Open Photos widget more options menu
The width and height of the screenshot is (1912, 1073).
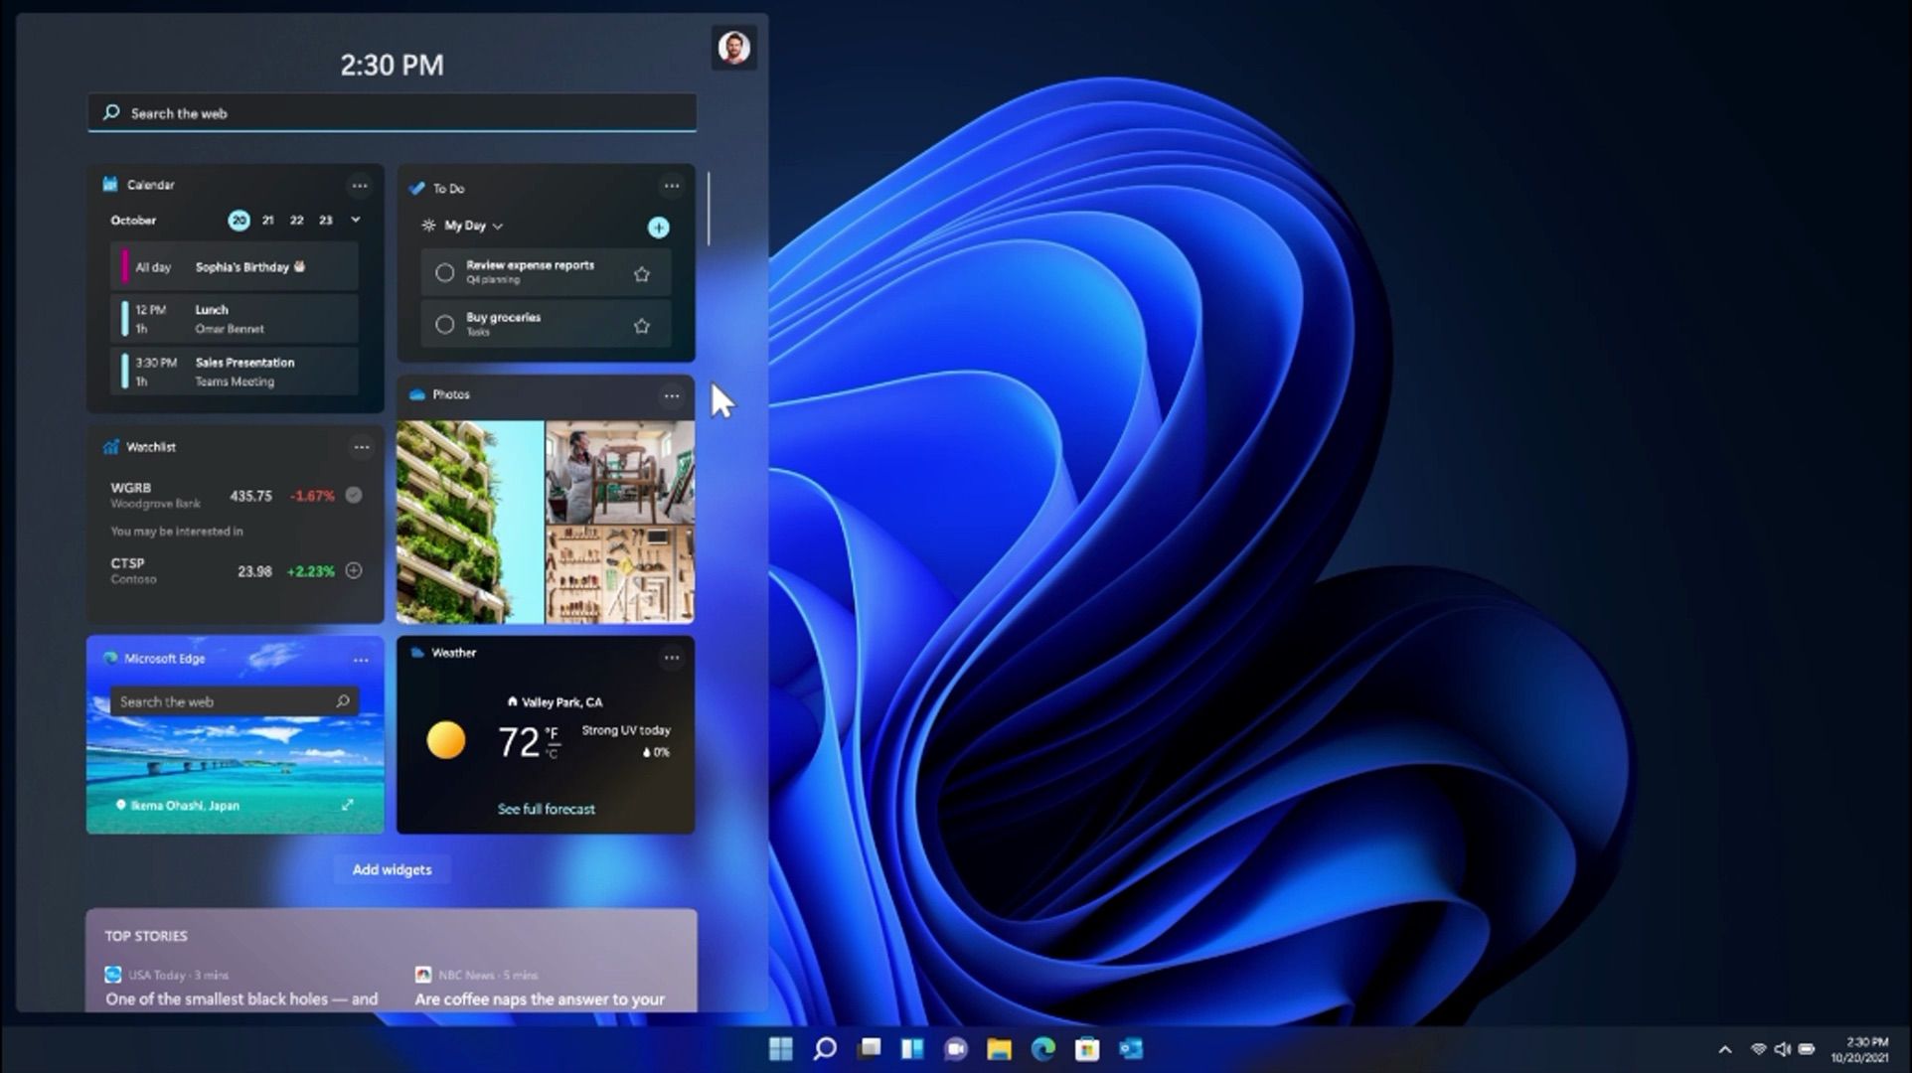tap(672, 396)
